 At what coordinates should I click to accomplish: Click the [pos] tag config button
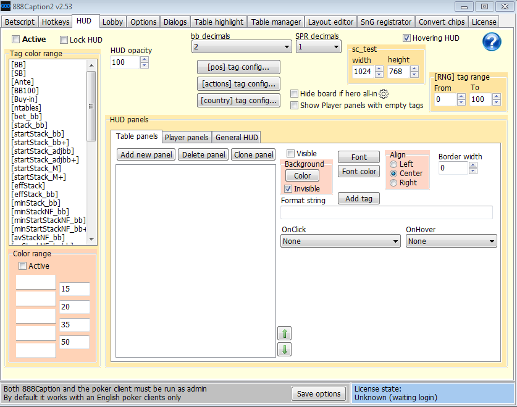click(x=238, y=67)
